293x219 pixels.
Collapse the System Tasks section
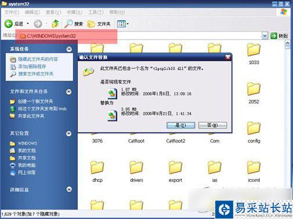click(x=69, y=49)
